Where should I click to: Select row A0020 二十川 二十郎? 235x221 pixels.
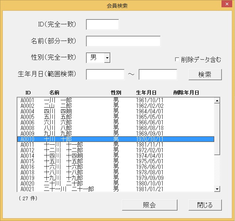click(x=116, y=184)
